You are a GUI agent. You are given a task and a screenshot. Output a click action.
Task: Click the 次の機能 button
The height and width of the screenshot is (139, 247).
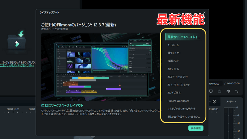tap(196, 128)
